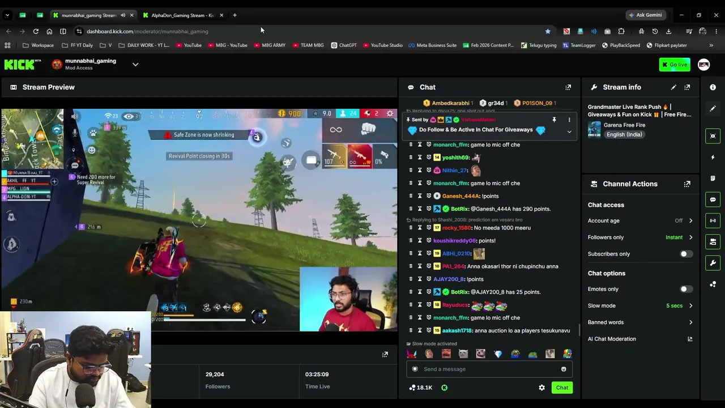Send message with the Chat button
Image resolution: width=725 pixels, height=408 pixels.
click(562, 388)
